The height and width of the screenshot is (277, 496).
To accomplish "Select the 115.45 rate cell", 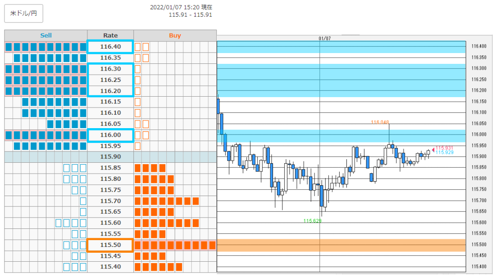I will pos(110,256).
